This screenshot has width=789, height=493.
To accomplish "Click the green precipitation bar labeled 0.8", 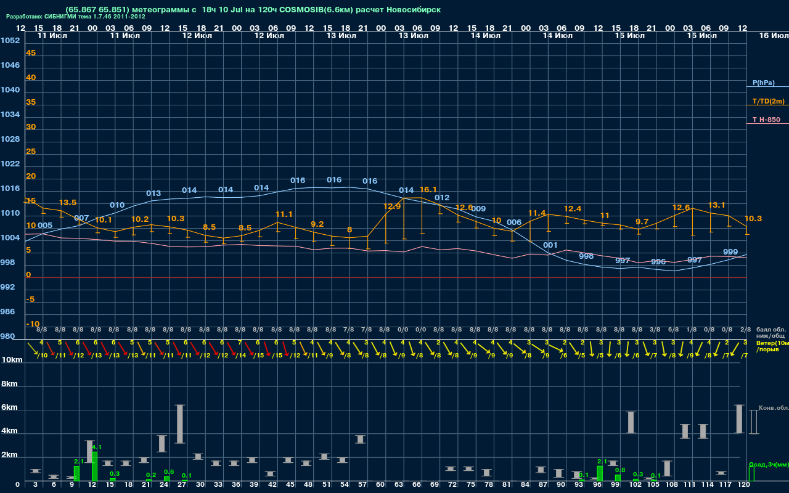I will 618,478.
